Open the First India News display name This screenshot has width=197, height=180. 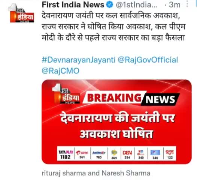(73, 5)
